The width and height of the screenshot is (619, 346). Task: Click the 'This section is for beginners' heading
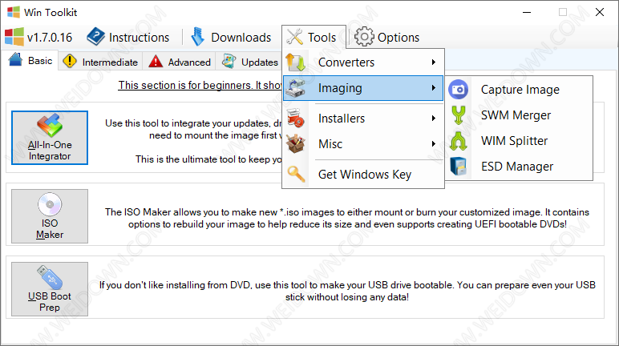point(200,85)
